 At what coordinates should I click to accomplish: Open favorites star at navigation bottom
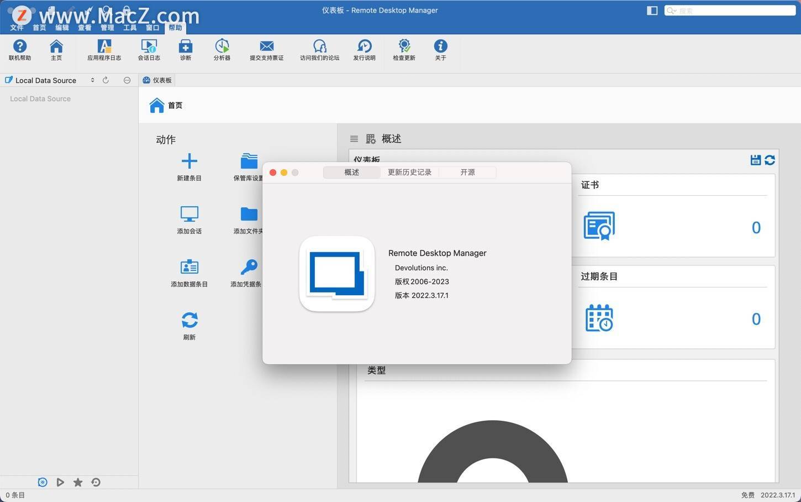pyautogui.click(x=78, y=482)
